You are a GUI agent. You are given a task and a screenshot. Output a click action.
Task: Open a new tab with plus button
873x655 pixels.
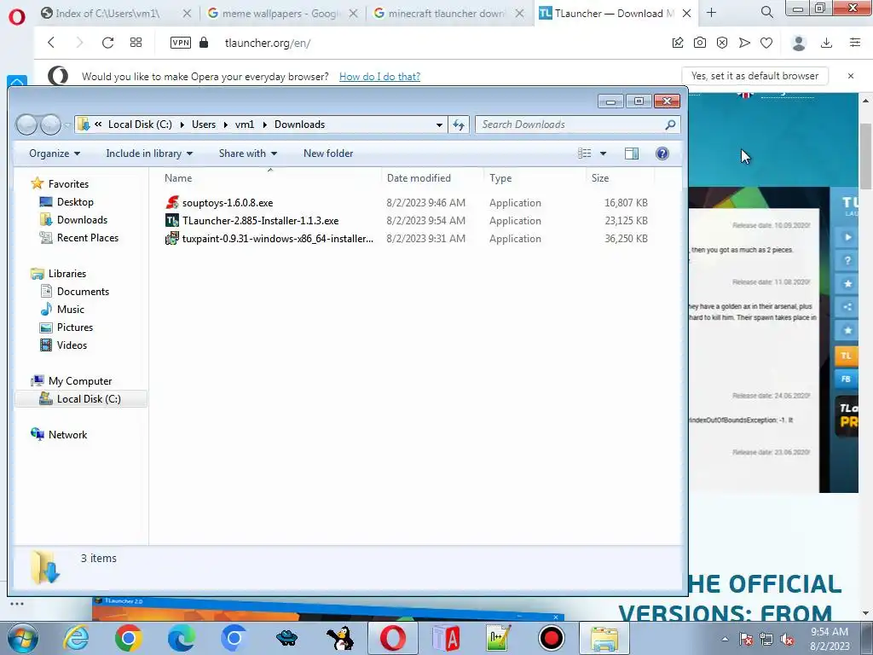(712, 12)
